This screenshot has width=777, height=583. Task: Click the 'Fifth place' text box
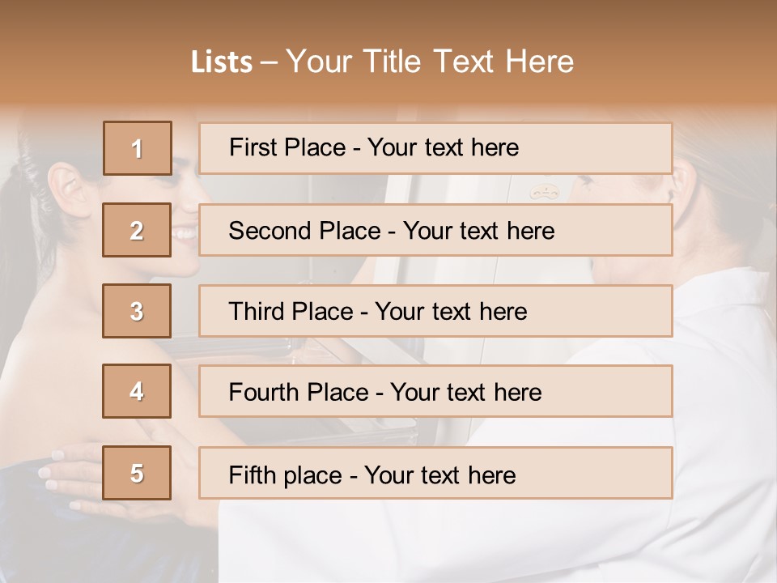coord(435,473)
